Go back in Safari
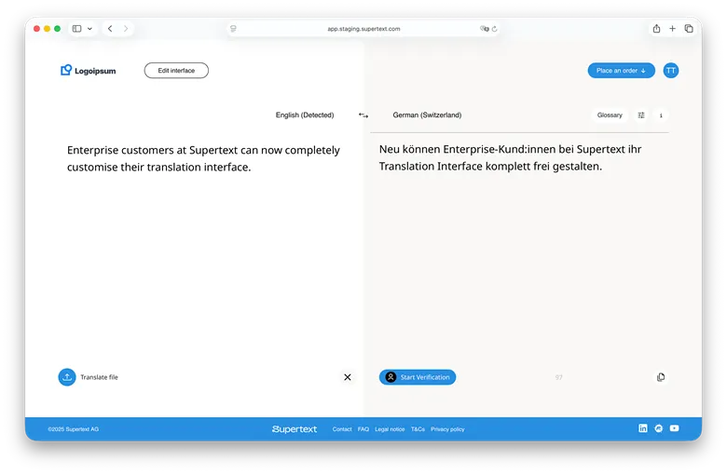The width and height of the screenshot is (727, 474). point(110,29)
